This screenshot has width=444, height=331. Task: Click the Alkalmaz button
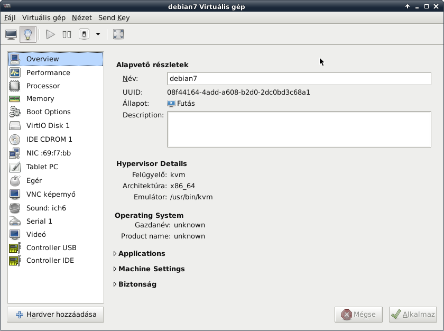(x=413, y=314)
